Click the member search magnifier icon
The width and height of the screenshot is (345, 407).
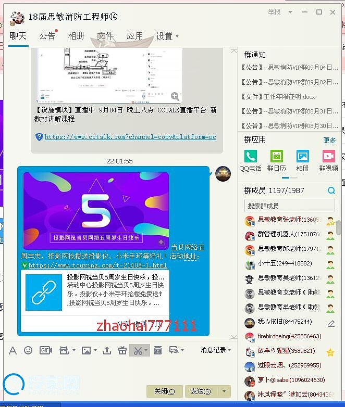point(331,190)
